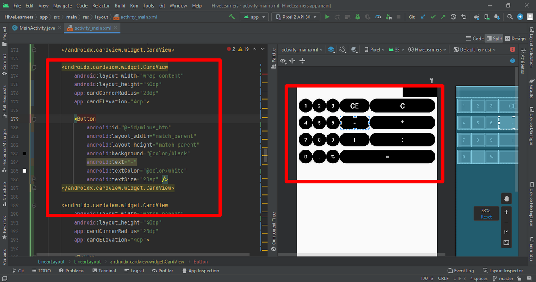This screenshot has height=282, width=536.
Task: Click the master Git branch in status bar
Action: click(502, 279)
